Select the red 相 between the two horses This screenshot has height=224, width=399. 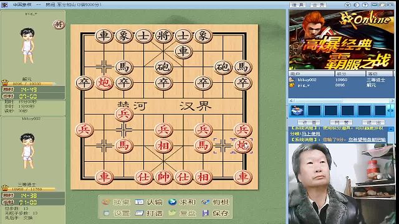click(x=163, y=146)
